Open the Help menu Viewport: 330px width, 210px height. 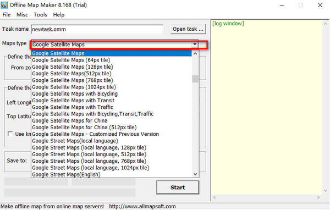coord(59,14)
